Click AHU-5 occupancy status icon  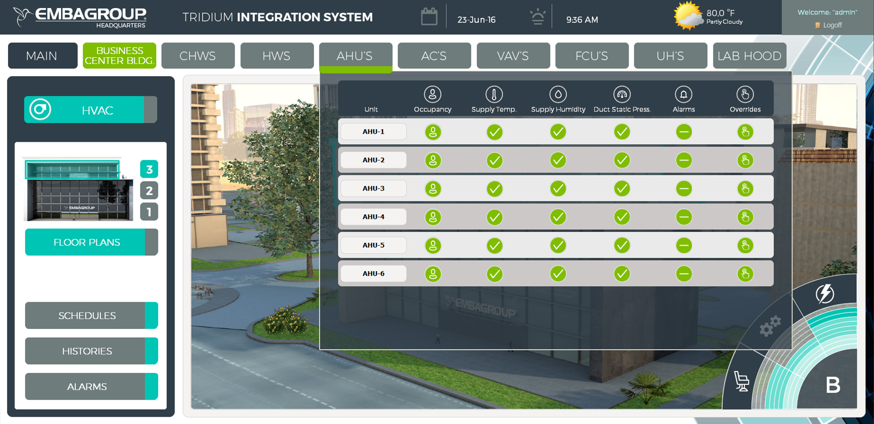(433, 245)
